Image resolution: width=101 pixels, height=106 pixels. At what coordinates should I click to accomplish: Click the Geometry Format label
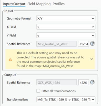[19, 19]
